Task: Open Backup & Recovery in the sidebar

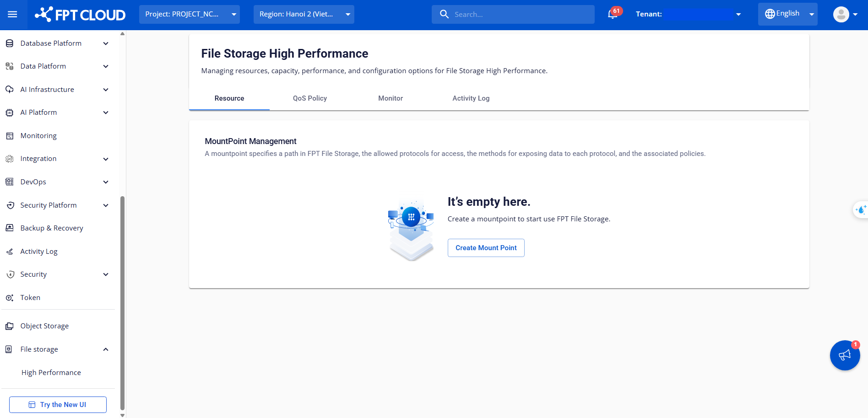Action: tap(52, 228)
